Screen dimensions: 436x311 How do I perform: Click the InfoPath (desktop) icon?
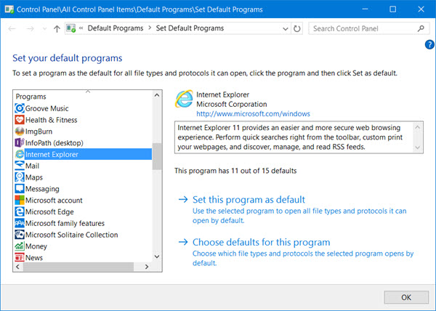point(20,143)
